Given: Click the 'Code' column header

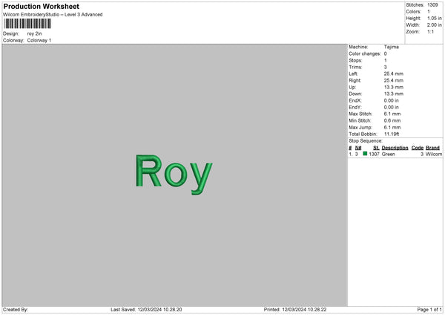Looking at the screenshot, I should tap(418, 148).
